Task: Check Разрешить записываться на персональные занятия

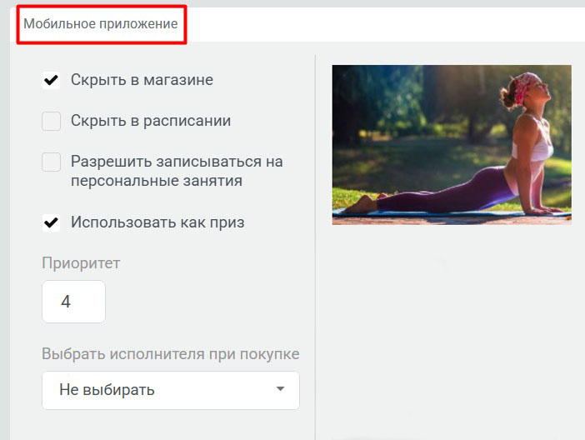Action: [x=51, y=162]
